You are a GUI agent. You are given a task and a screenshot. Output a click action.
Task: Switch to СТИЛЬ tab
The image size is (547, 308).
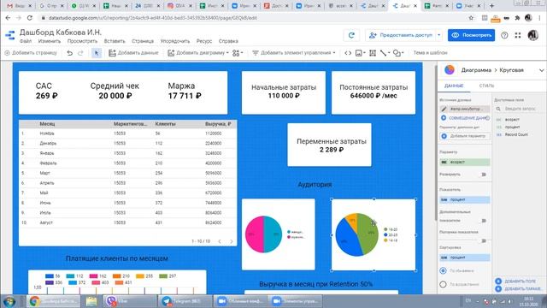[486, 86]
